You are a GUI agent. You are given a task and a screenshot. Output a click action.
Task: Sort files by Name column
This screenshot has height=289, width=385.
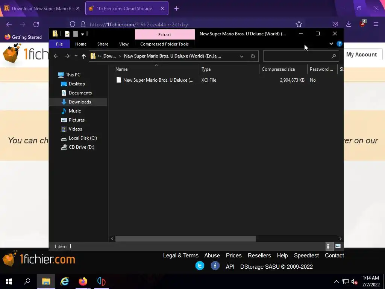(x=156, y=69)
